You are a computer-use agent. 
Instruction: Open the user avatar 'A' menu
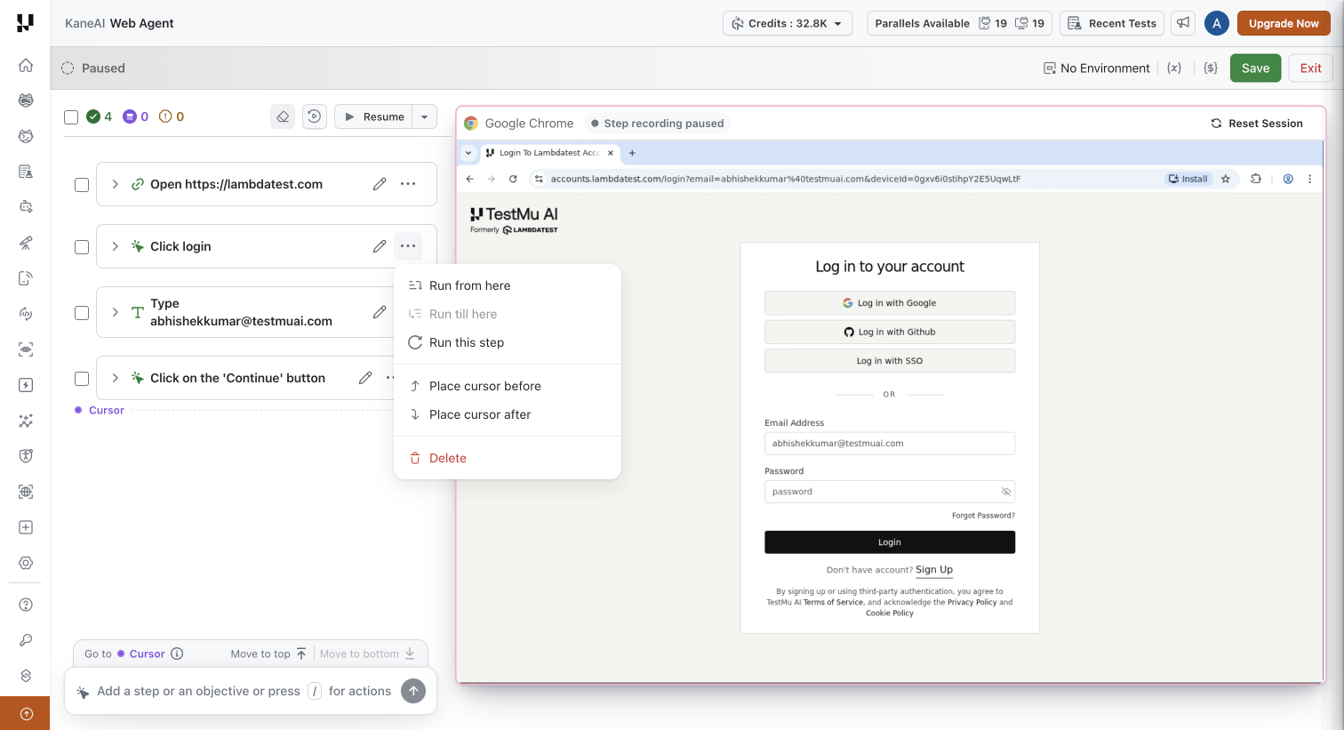tap(1217, 23)
